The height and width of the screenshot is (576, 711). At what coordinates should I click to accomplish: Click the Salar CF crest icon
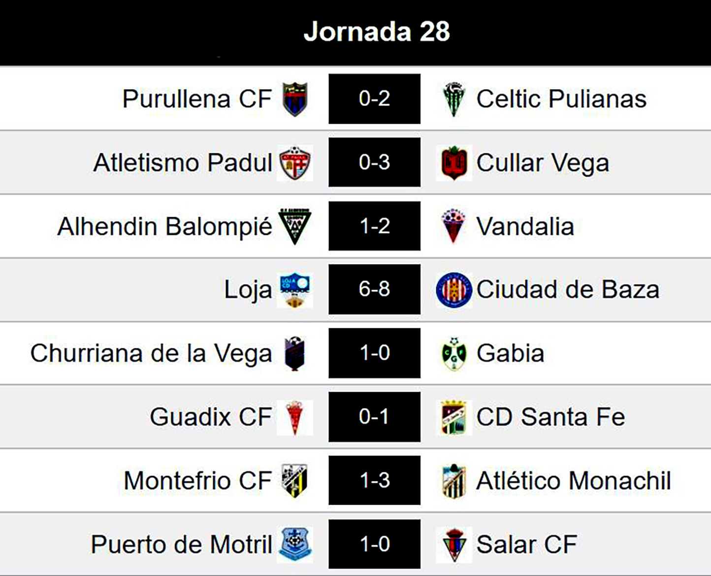(453, 544)
